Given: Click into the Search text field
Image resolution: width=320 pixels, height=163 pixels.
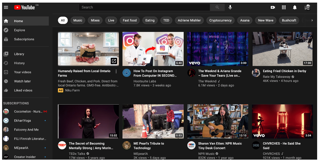Looking at the screenshot, I should pyautogui.click(x=144, y=7).
